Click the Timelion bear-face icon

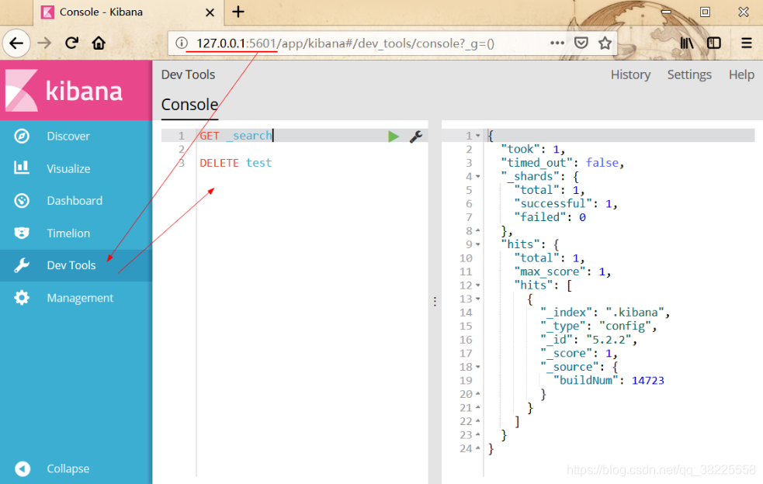(22, 233)
